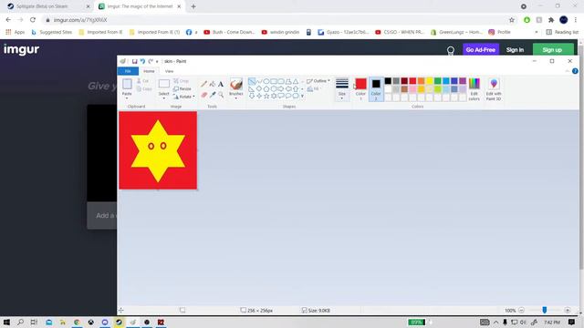
Task: Click the Crop button in Image group
Action: [x=182, y=81]
